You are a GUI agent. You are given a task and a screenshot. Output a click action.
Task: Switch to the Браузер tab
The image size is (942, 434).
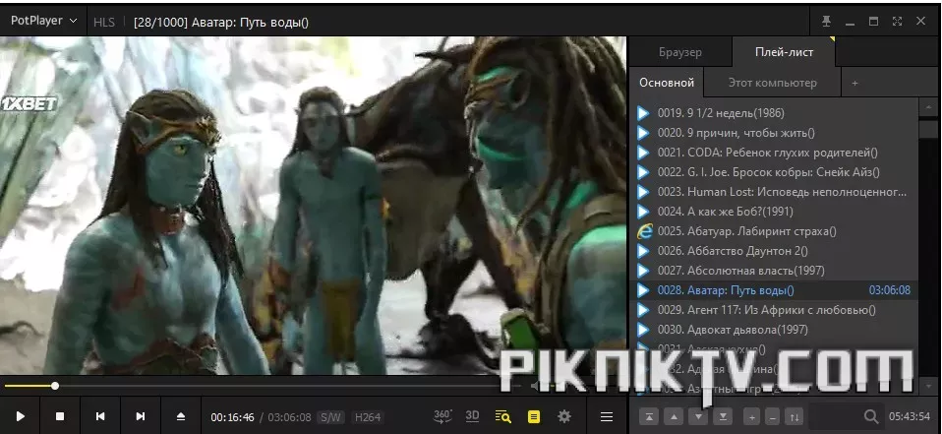[x=680, y=52]
